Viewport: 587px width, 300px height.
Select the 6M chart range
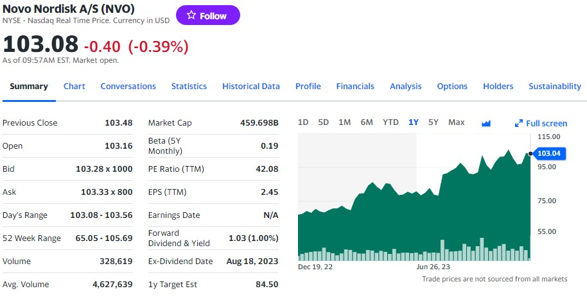pyautogui.click(x=367, y=122)
